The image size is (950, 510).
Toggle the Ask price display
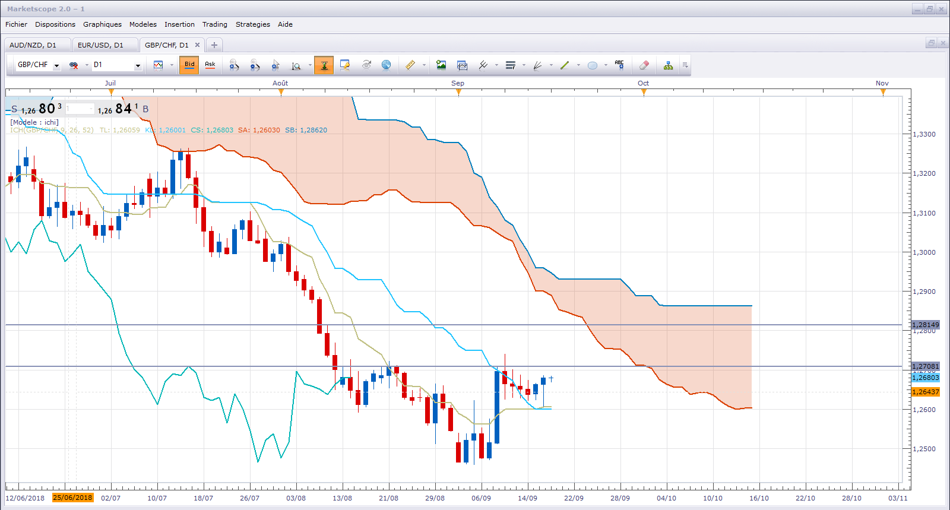[210, 65]
